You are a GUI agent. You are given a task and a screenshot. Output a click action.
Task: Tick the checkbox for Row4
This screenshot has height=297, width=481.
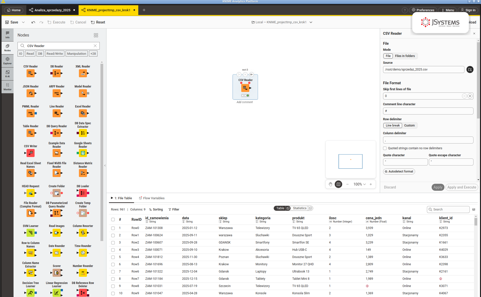(x=113, y=257)
